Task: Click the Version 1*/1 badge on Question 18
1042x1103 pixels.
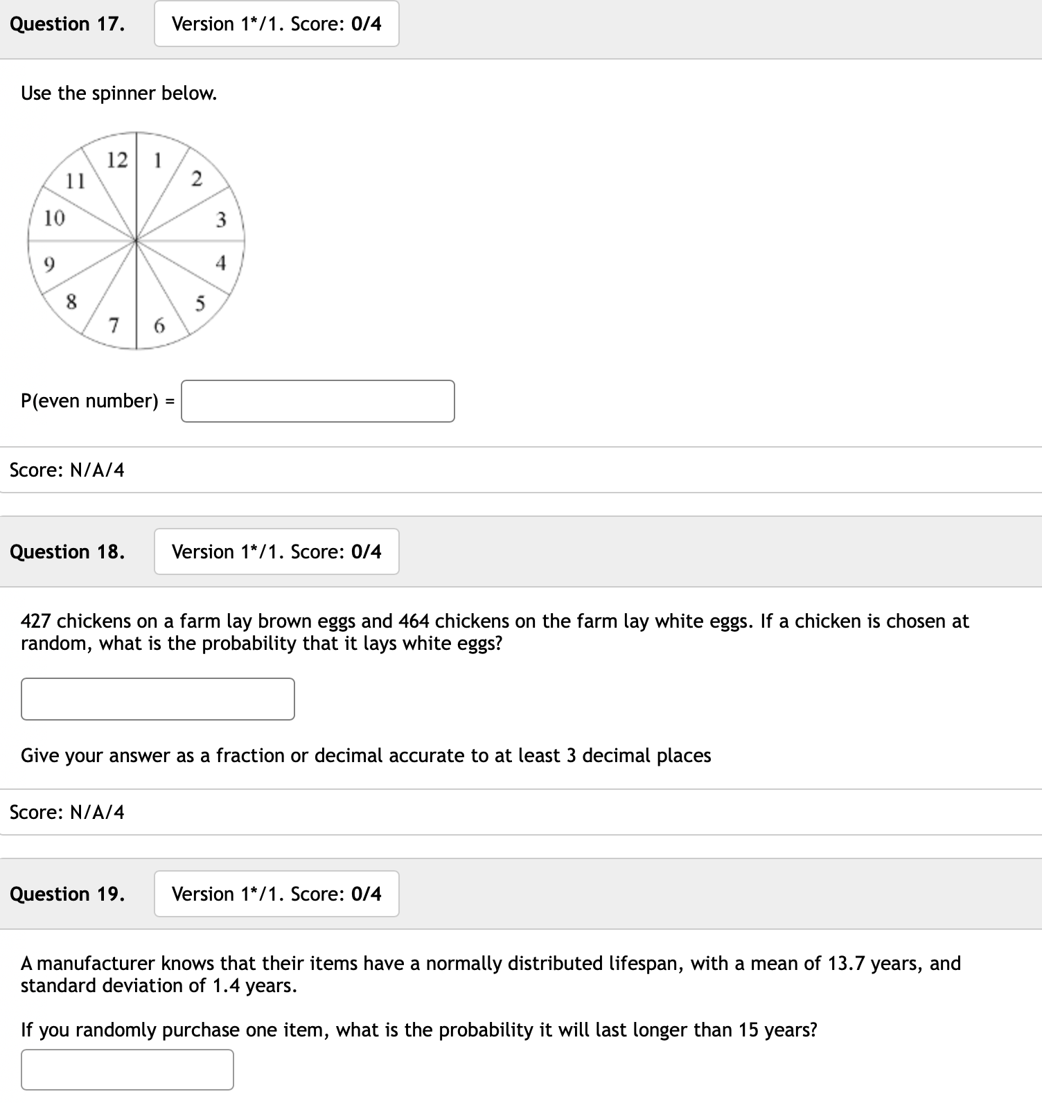Action: 276,552
